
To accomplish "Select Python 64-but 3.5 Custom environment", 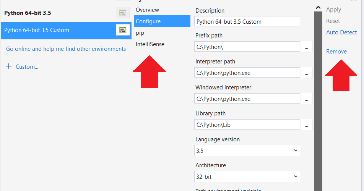I will coord(66,31).
